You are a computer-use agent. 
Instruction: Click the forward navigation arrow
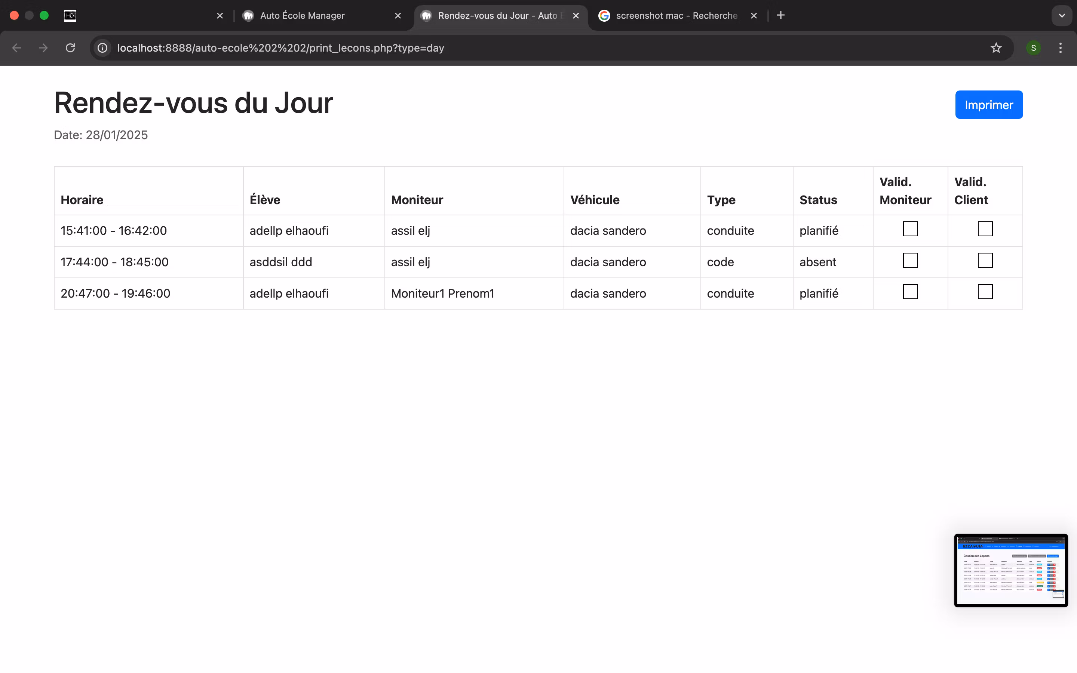[43, 47]
